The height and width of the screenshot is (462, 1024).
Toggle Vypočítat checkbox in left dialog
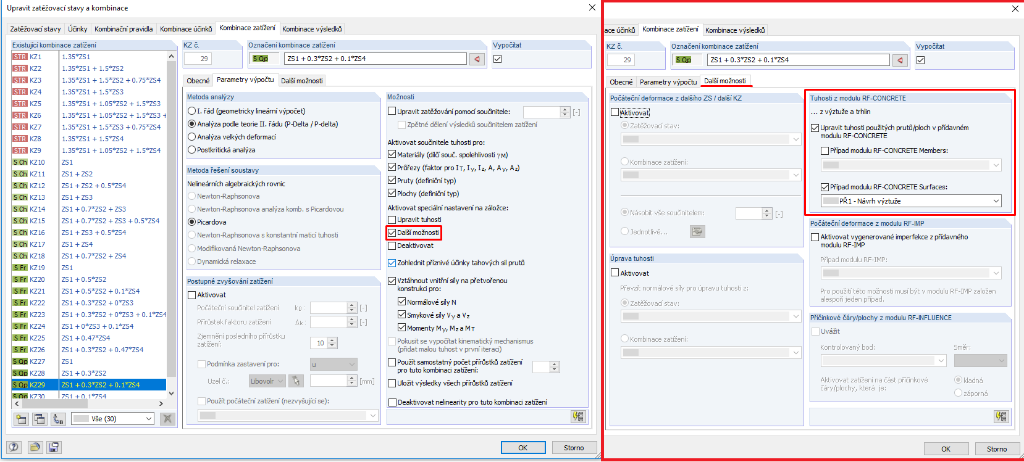click(x=498, y=59)
